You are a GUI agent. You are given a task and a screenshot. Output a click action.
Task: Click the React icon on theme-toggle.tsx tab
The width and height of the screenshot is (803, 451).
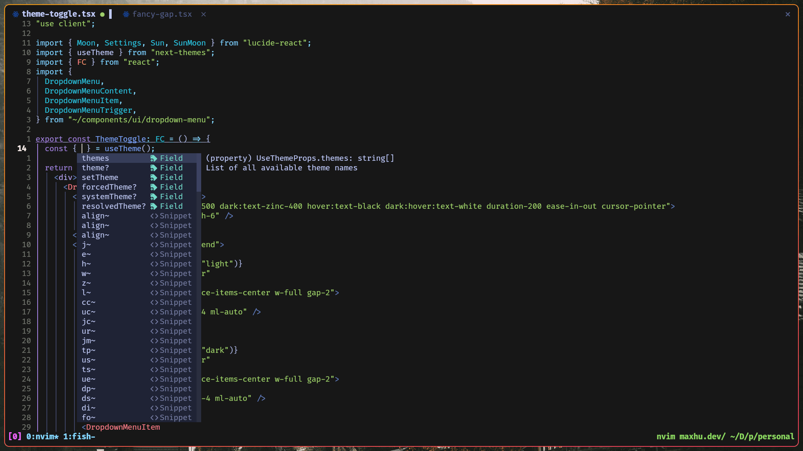coord(15,14)
